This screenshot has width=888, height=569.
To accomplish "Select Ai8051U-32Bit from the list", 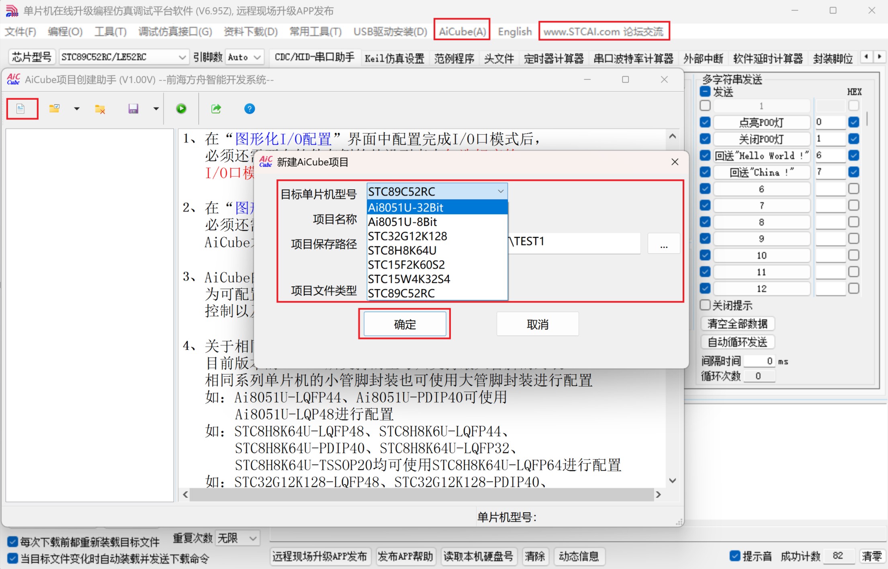I will [437, 207].
